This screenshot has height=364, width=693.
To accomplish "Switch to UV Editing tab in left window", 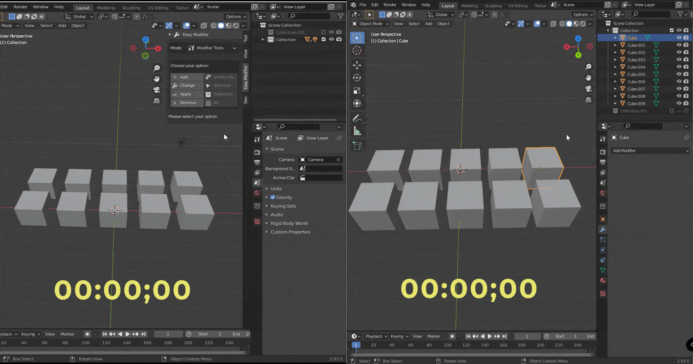I will pyautogui.click(x=158, y=8).
